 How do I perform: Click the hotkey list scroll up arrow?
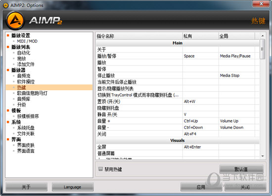pos(263,36)
